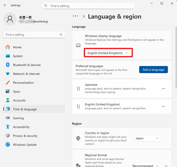Click the Accounts person icon
The height and width of the screenshot is (167, 177).
(x=8, y=100)
